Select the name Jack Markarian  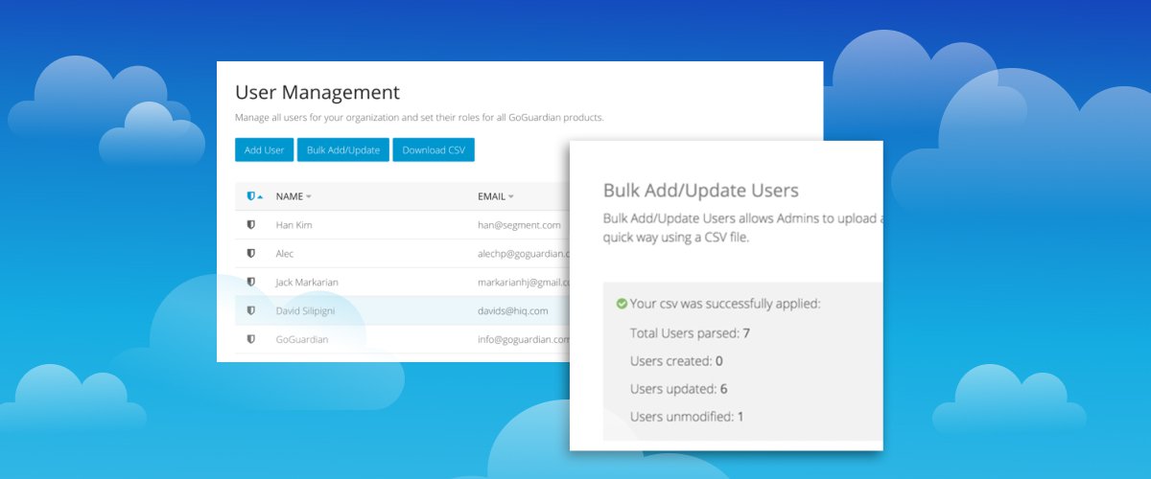[x=307, y=282]
